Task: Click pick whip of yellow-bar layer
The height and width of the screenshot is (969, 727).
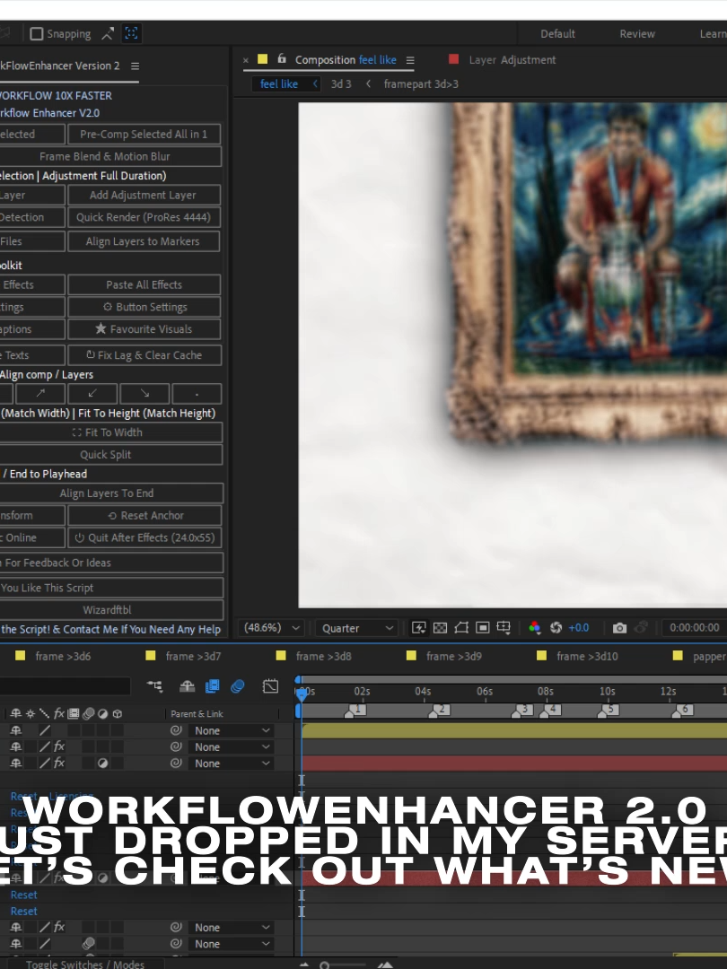Action: [176, 730]
